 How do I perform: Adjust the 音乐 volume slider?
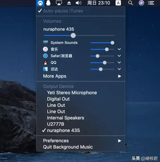tap(102, 49)
